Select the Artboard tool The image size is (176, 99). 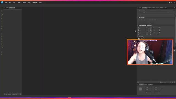click(x=2, y=11)
